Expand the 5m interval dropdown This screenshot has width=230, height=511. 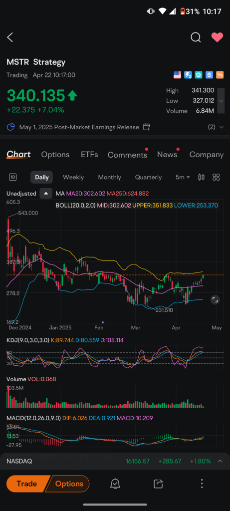pyautogui.click(x=183, y=177)
